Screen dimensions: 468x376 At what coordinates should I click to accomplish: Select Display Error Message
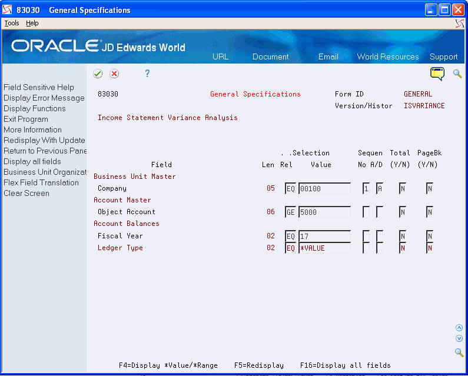(44, 98)
